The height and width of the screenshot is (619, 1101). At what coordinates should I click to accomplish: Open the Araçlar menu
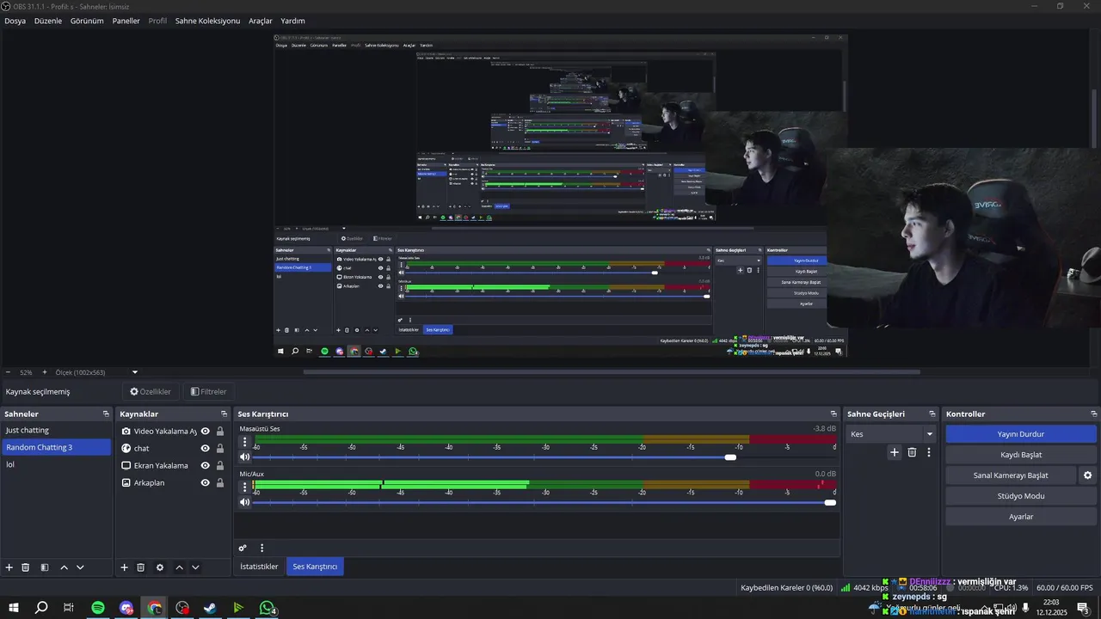pyautogui.click(x=261, y=21)
